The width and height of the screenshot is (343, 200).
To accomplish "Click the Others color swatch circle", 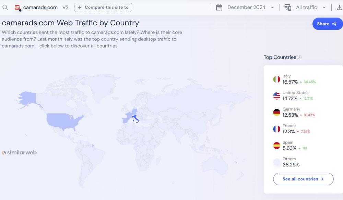I will [276, 162].
